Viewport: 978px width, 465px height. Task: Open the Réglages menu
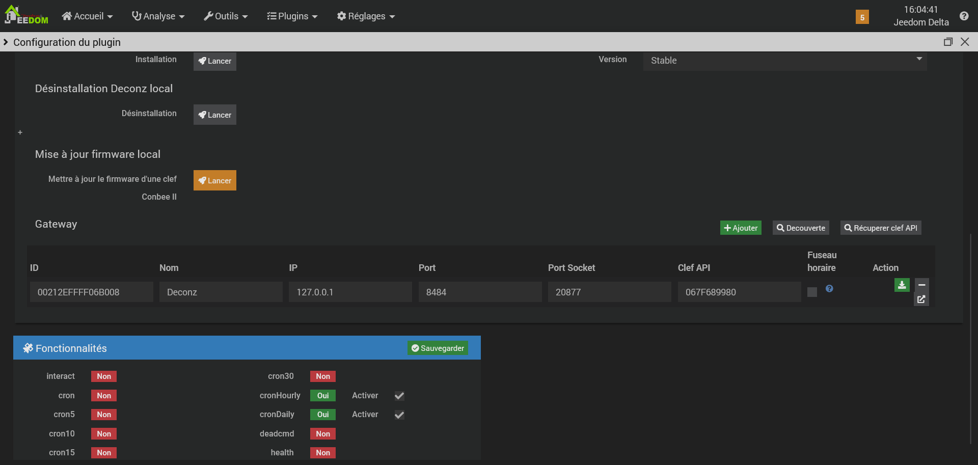tap(366, 16)
